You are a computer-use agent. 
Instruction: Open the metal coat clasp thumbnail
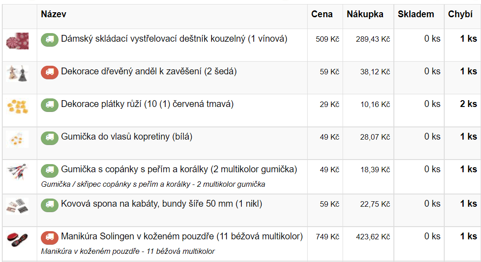pyautogui.click(x=18, y=206)
